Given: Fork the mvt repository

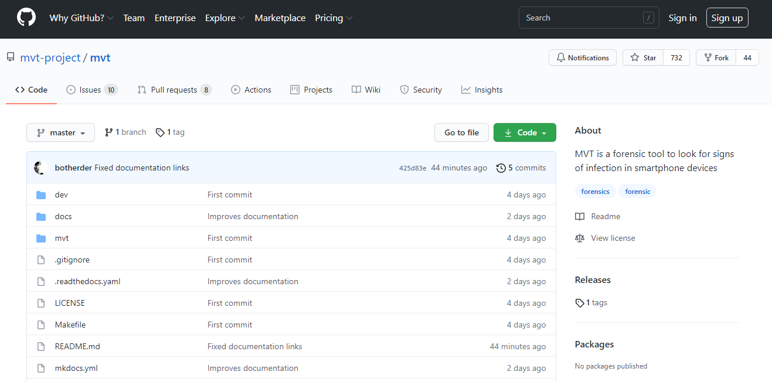Looking at the screenshot, I should 716,57.
